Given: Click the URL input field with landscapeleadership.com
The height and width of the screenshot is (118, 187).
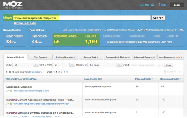Looking at the screenshot, I should (x=82, y=18).
